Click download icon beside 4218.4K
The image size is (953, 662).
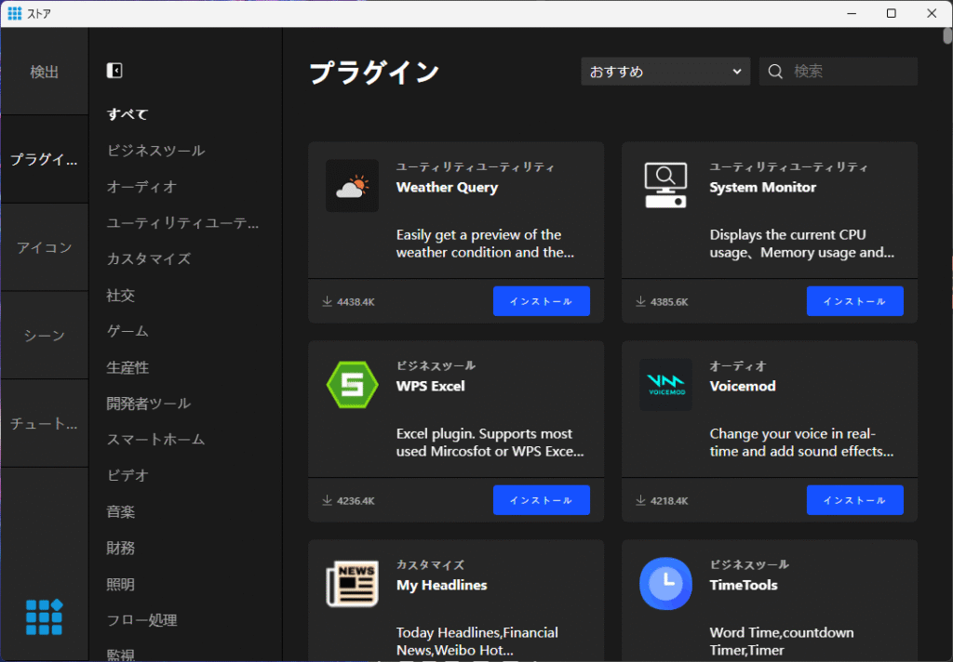click(640, 500)
